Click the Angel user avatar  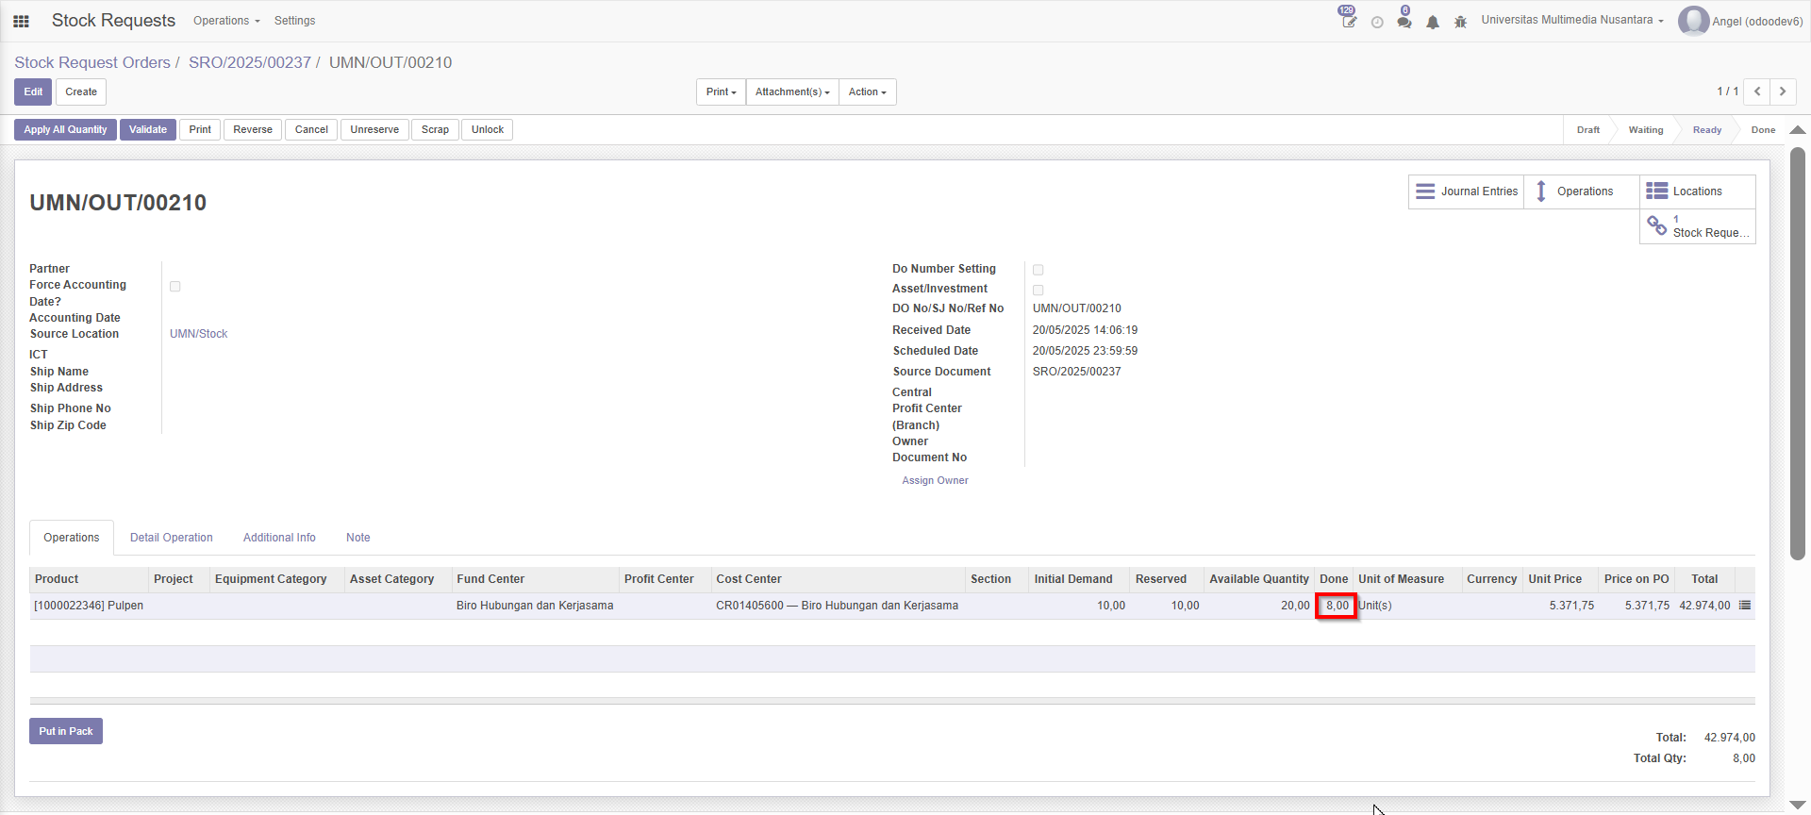point(1693,21)
